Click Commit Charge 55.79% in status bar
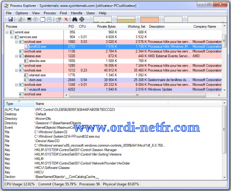This screenshot has width=231, height=191. pyautogui.click(x=57, y=184)
